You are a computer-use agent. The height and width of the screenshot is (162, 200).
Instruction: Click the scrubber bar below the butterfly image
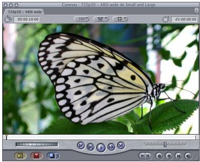point(101,137)
